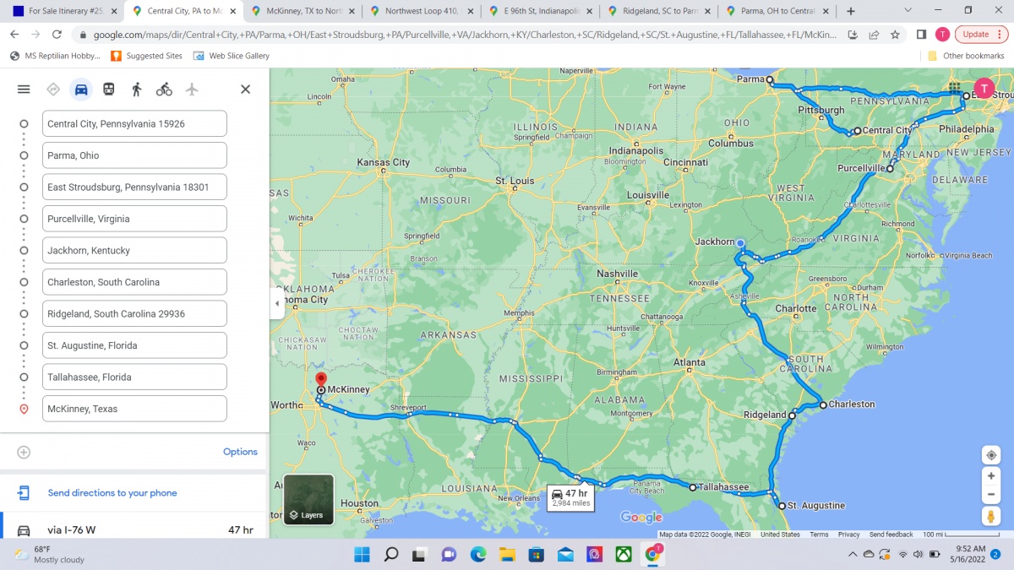Edit Central City, Pennsylvania 15926 field
The width and height of the screenshot is (1014, 570).
point(134,123)
